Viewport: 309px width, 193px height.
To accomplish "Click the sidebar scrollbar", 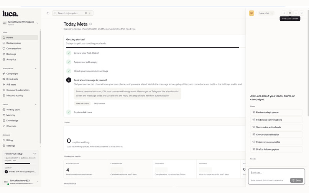I will point(40,87).
